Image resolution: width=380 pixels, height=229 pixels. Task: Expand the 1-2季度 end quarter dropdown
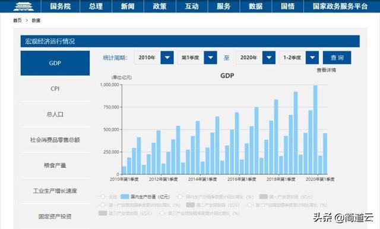click(x=312, y=58)
